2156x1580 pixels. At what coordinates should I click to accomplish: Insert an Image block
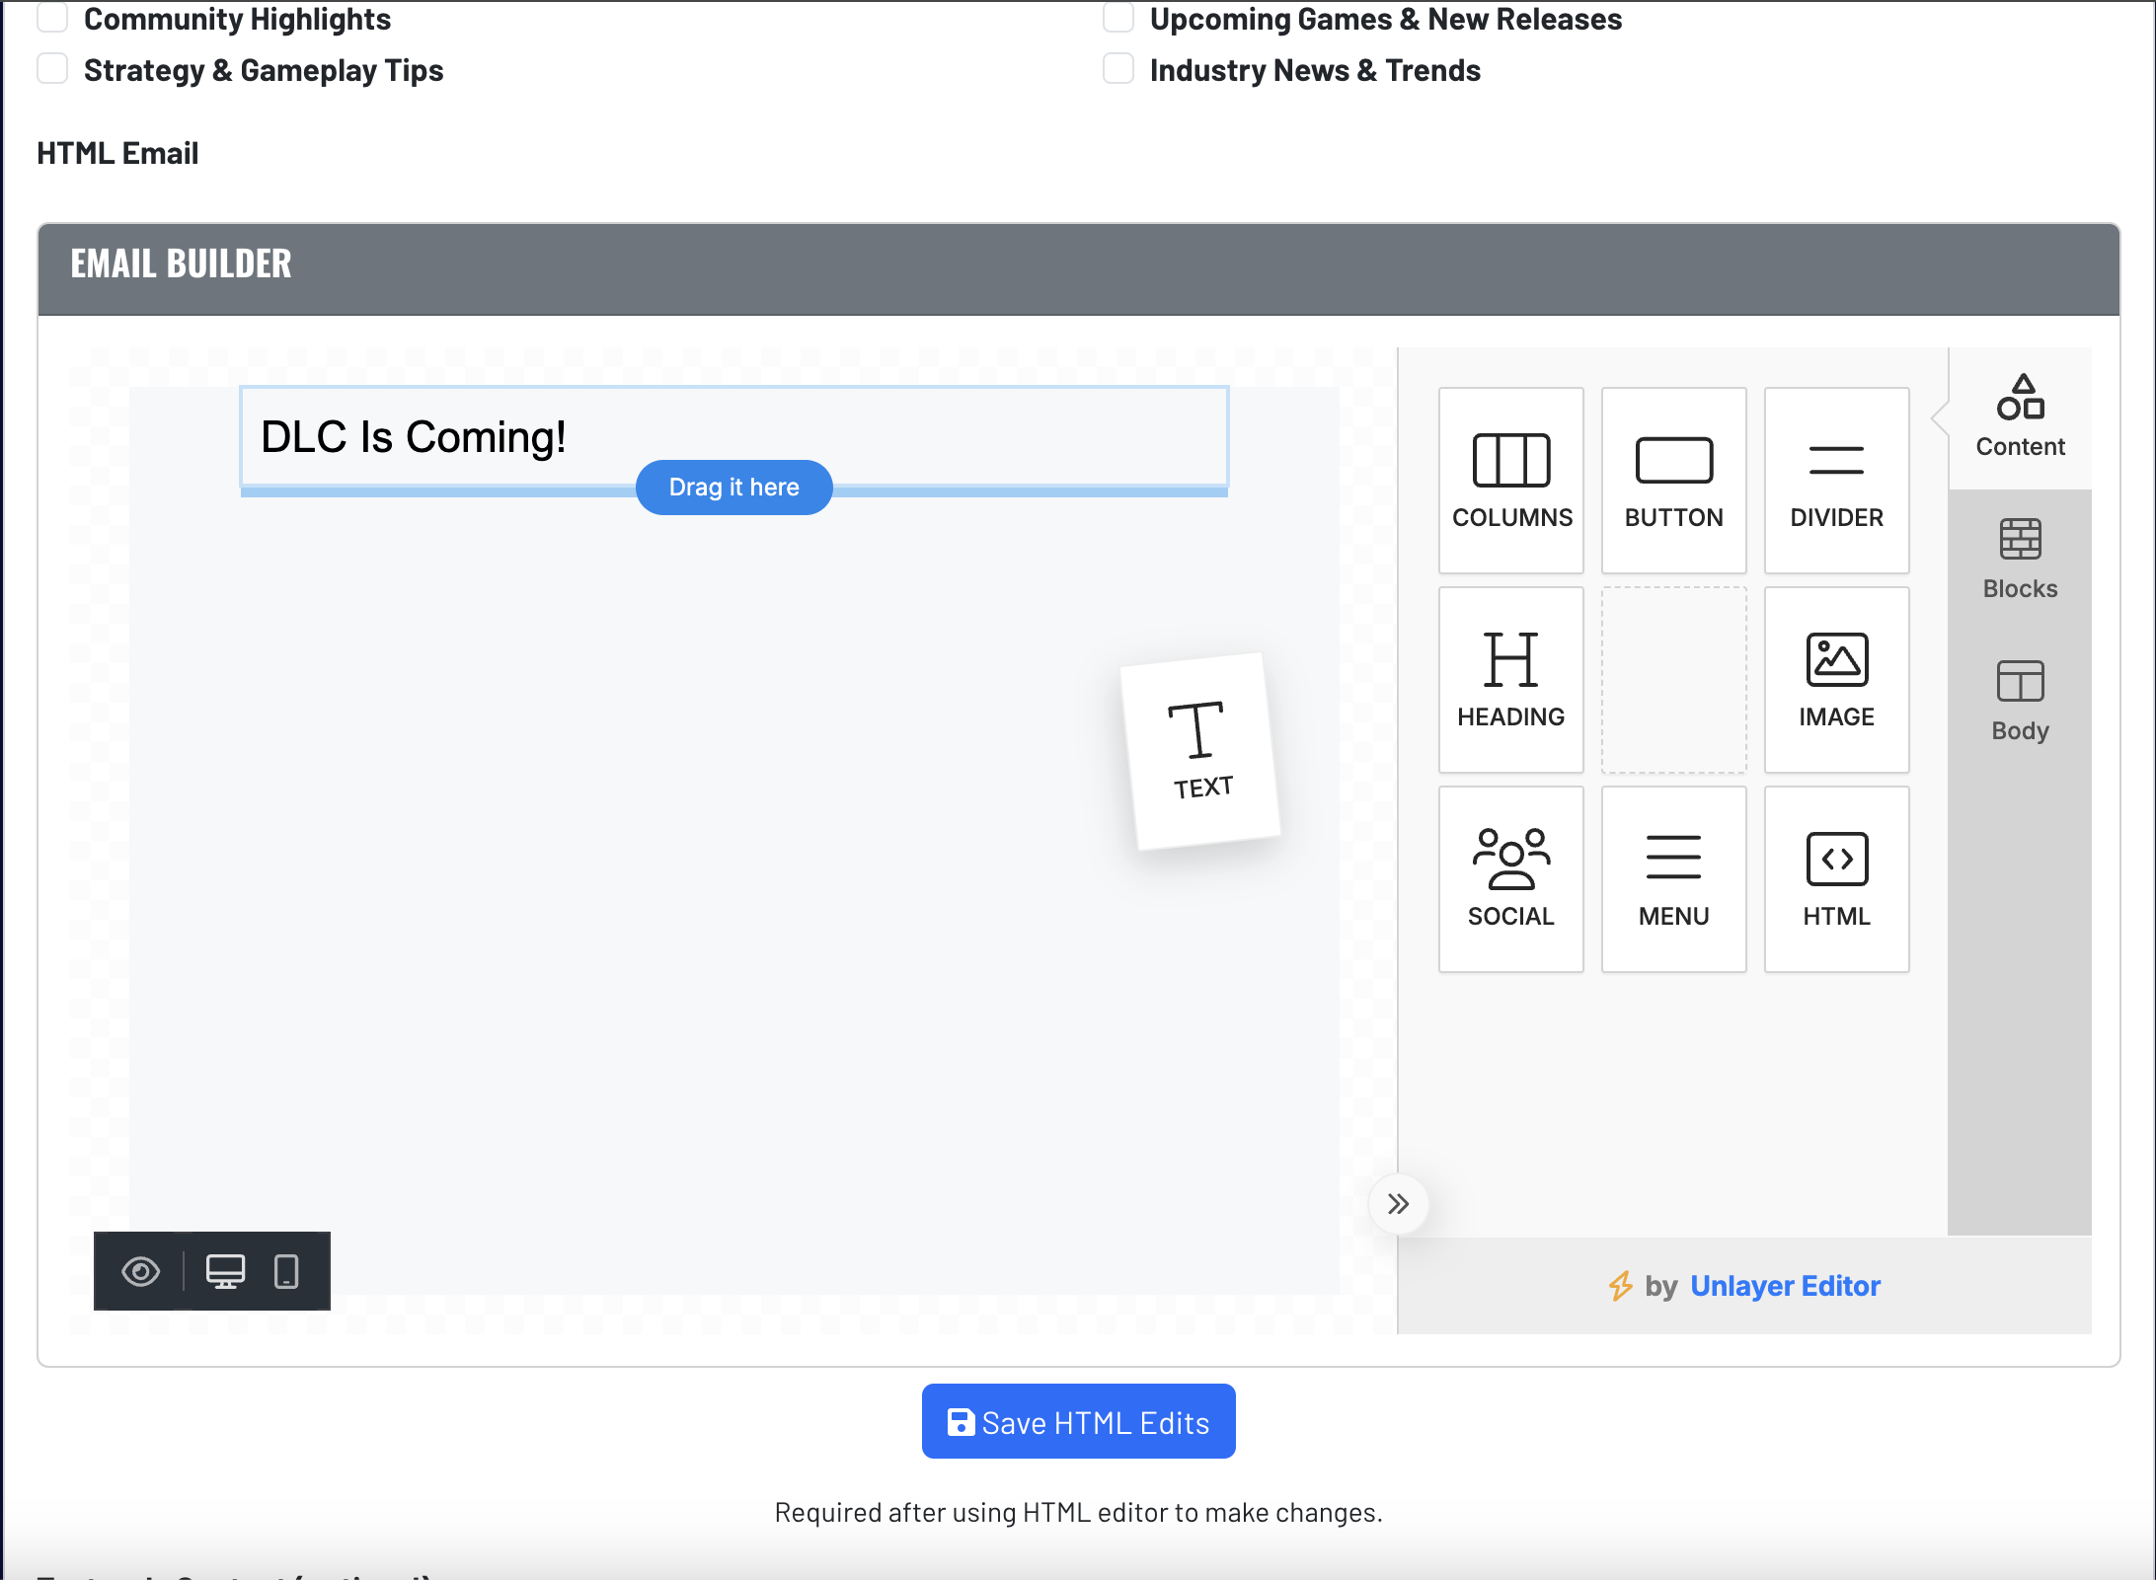[1836, 680]
